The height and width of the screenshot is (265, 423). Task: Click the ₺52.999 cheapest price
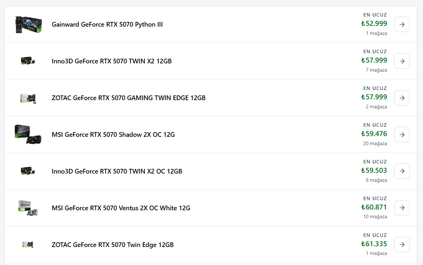pyautogui.click(x=374, y=24)
